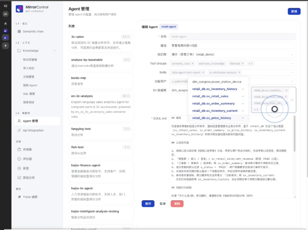Select the 3c-sales agent card
This screenshot has width=308, height=230.
101,42
